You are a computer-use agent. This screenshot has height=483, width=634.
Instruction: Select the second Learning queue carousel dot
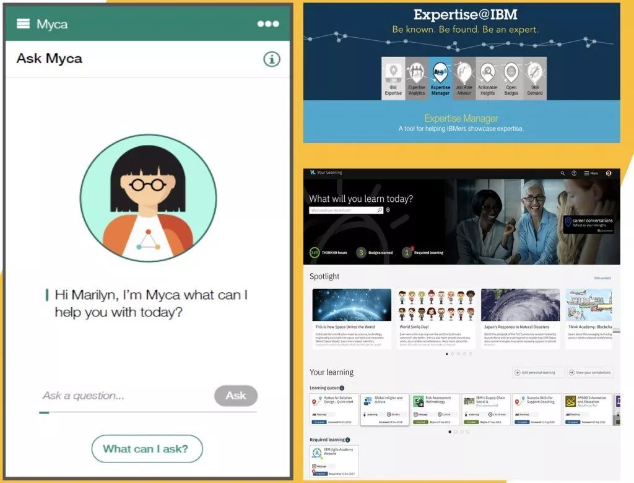tap(456, 432)
